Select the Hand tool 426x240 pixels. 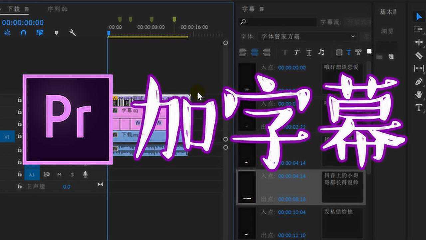click(x=419, y=95)
